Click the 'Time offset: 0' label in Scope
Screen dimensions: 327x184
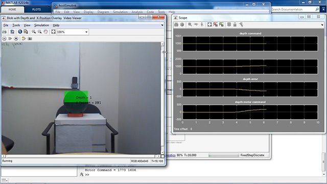pyautogui.click(x=183, y=129)
